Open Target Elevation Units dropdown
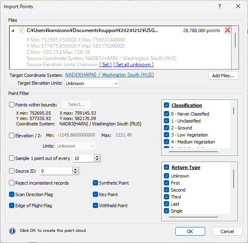 pos(92,83)
